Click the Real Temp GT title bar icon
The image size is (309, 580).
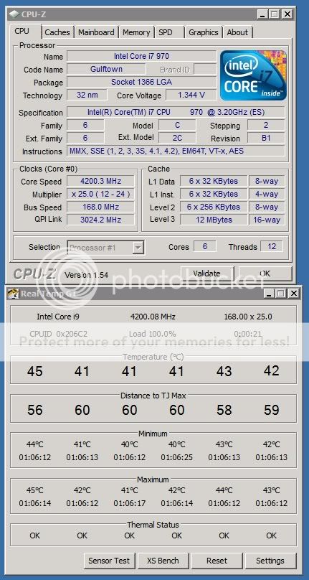coord(14,294)
